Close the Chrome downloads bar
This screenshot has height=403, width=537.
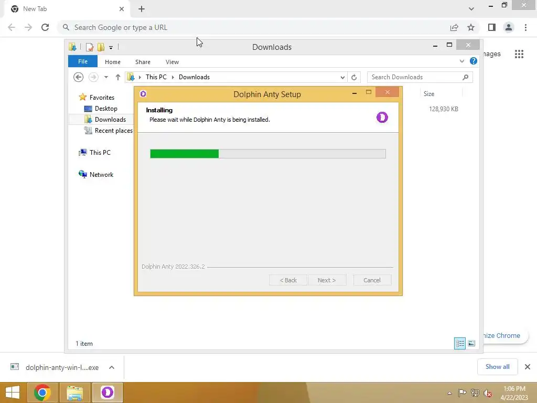(528, 367)
